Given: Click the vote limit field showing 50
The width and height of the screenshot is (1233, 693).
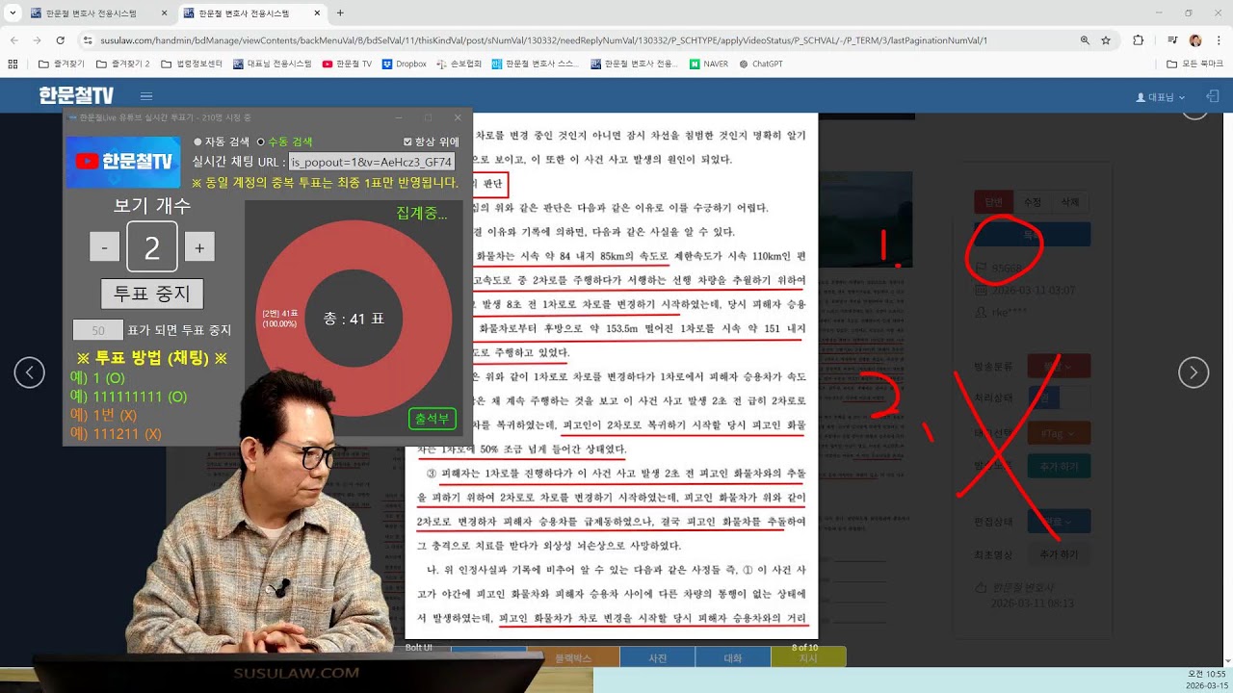Looking at the screenshot, I should click(x=98, y=330).
